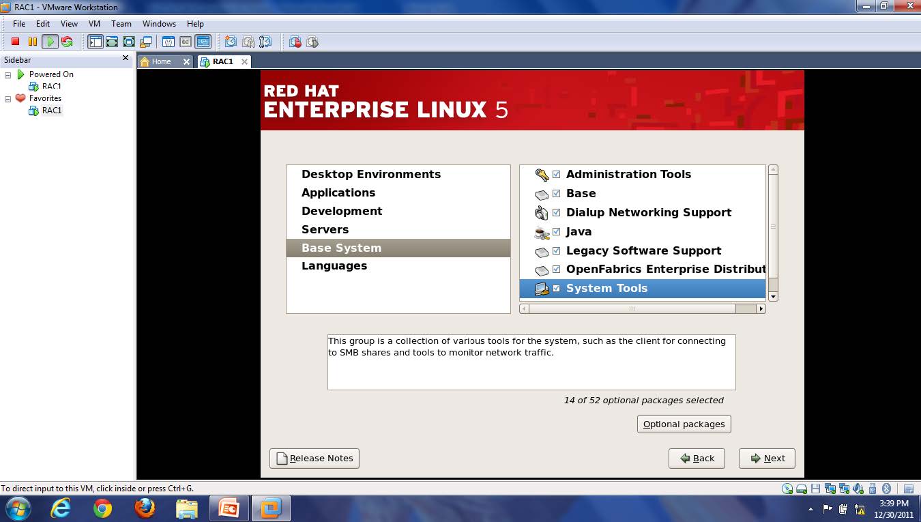Viewport: 921px width, 522px height.
Task: Click the Replay recording toolbar icon
Action: pyautogui.click(x=312, y=42)
